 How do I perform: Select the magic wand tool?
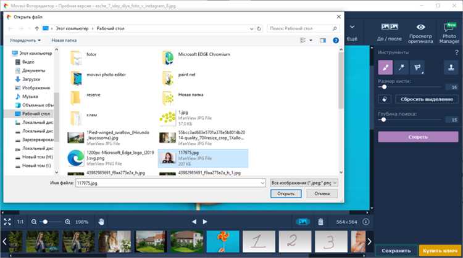403,67
